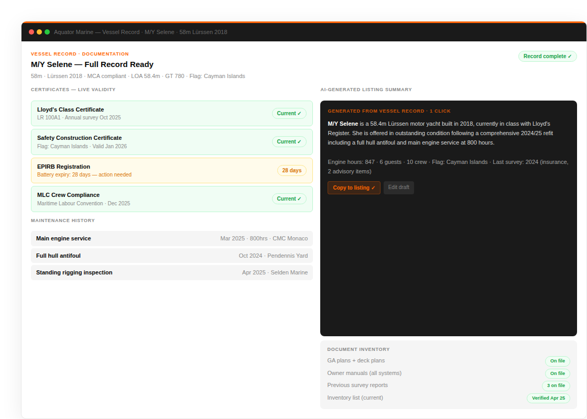
Task: Click 'AI-Generated Listing Summary' section header
Action: (x=366, y=90)
